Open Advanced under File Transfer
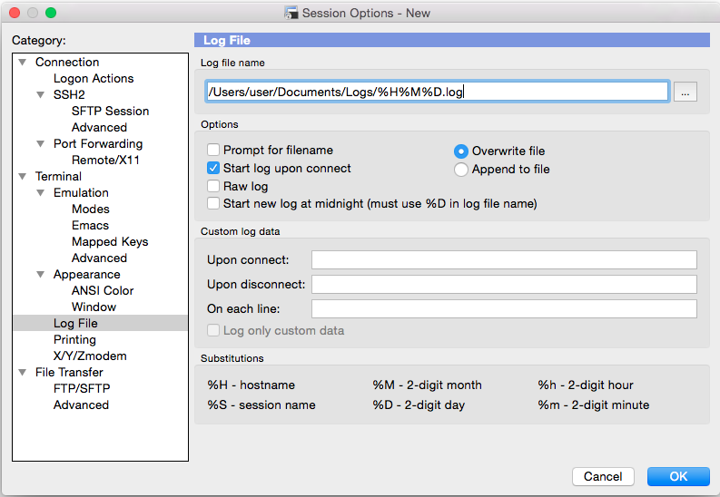The width and height of the screenshot is (720, 497). point(81,404)
